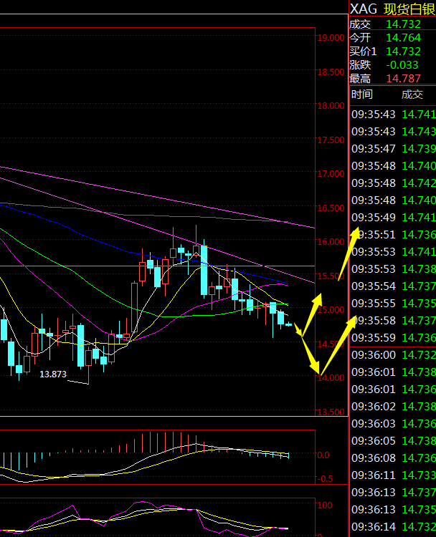Screen dimensions: 436x537
Task: Click the 16.000 price axis label
Action: [331, 242]
